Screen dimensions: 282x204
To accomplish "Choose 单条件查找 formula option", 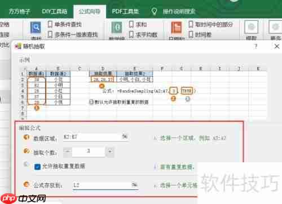I will click(64, 24).
